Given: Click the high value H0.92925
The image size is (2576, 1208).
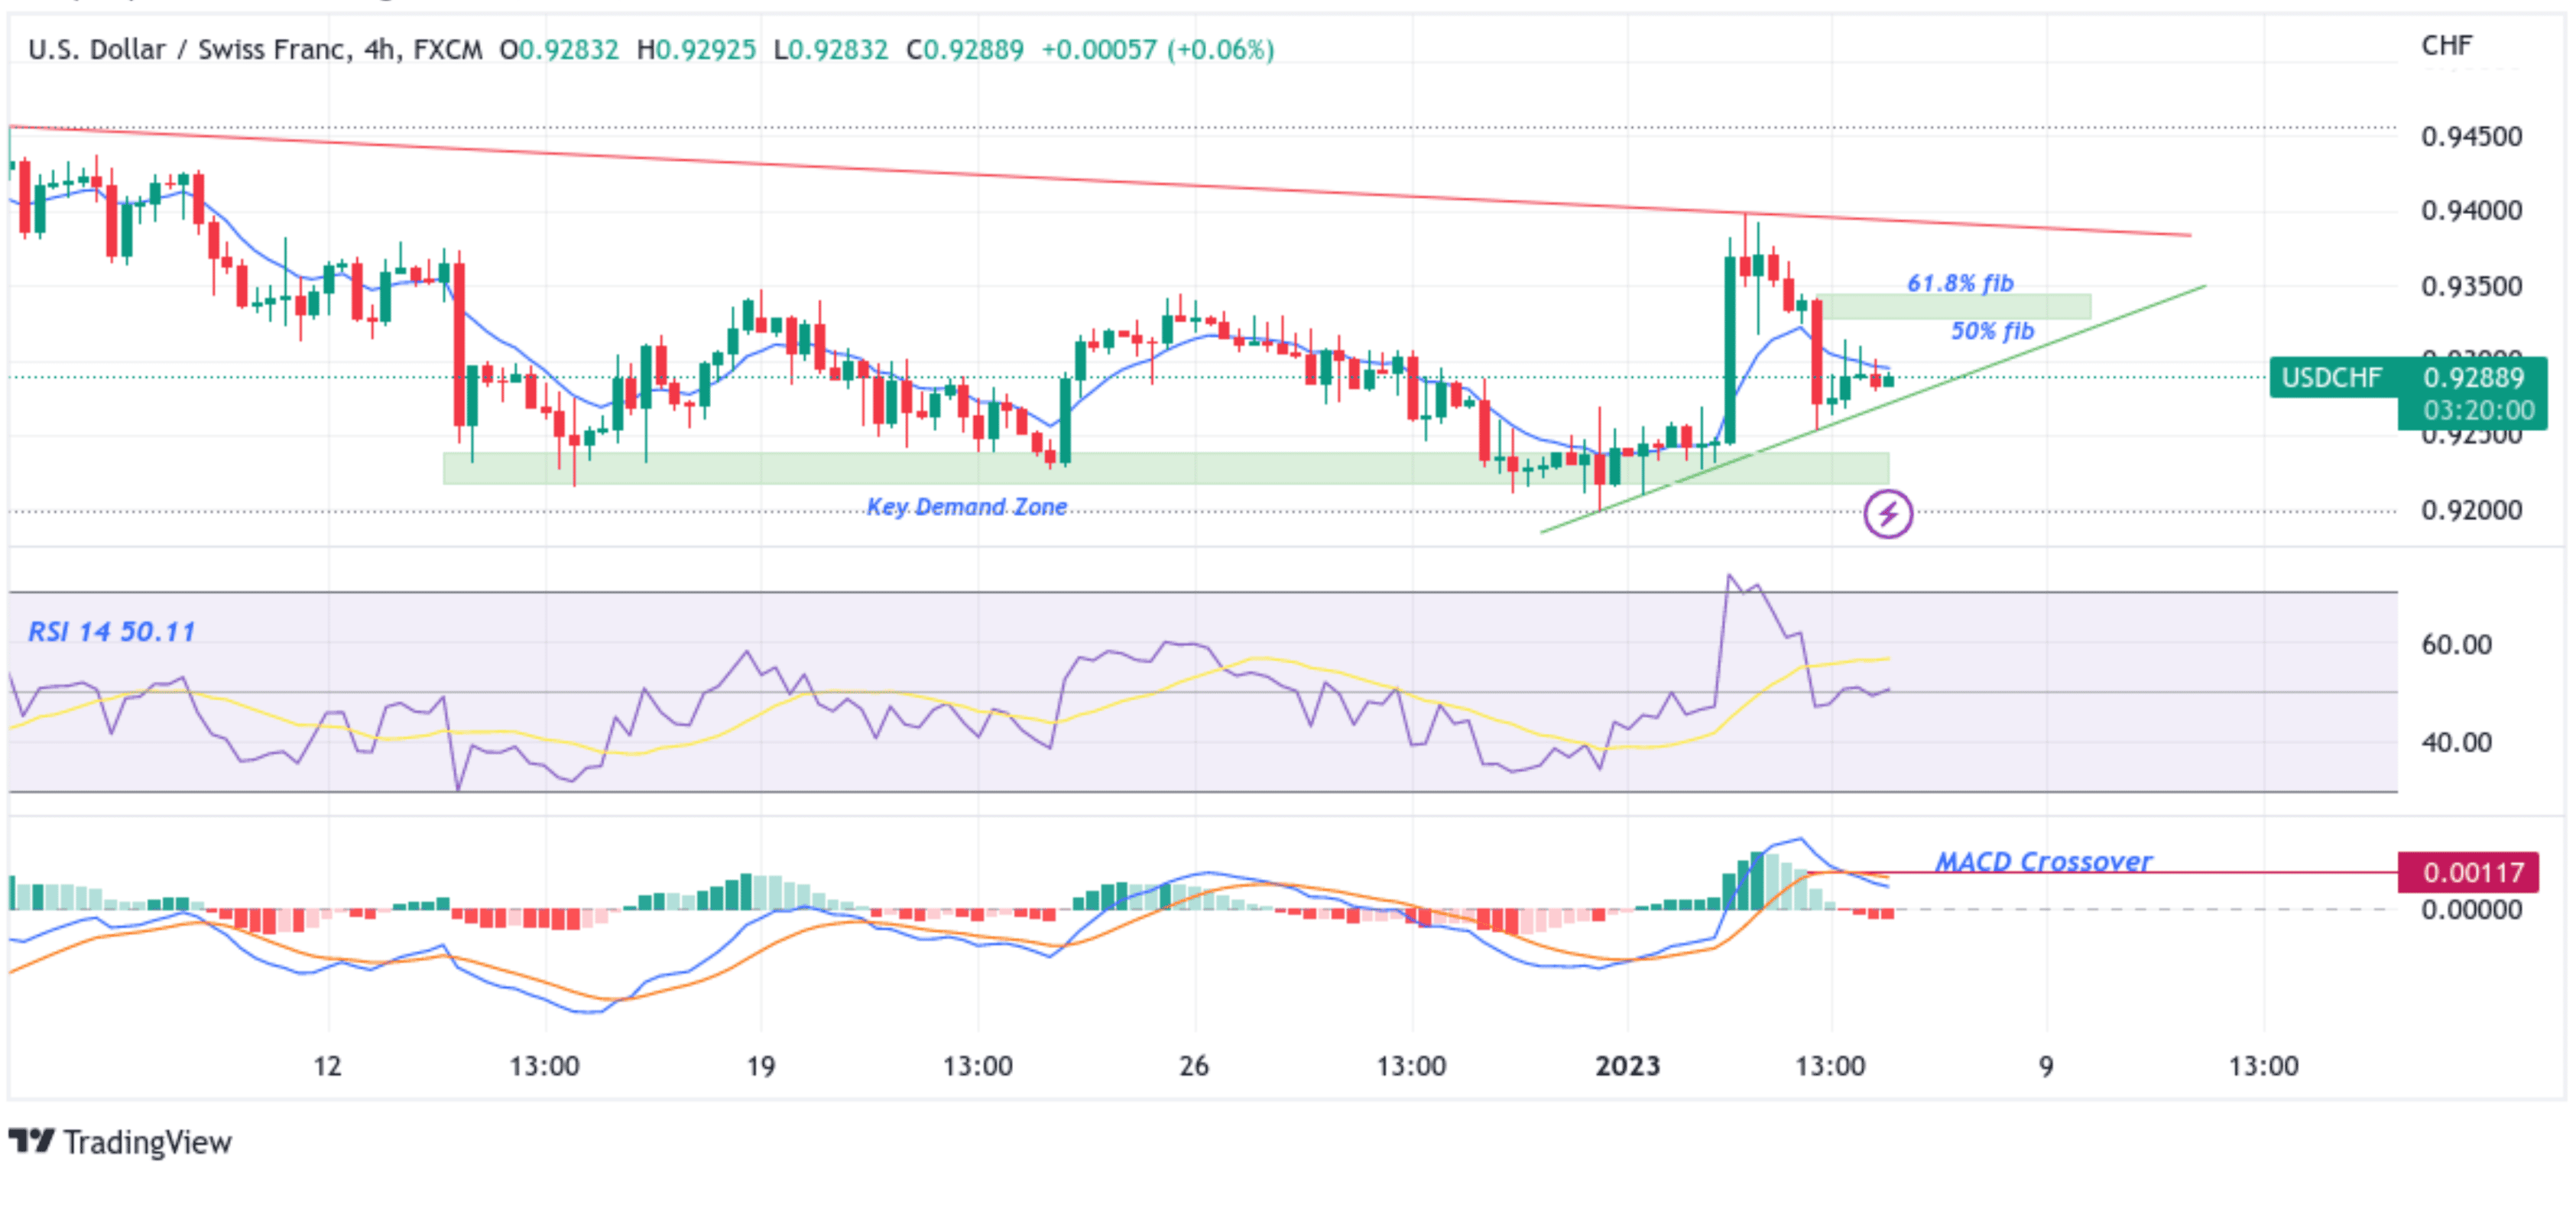Looking at the screenshot, I should pos(697,49).
